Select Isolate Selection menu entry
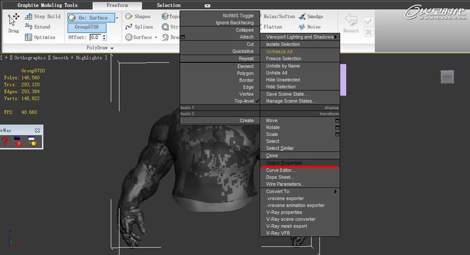This screenshot has width=470, height=255. [x=283, y=44]
